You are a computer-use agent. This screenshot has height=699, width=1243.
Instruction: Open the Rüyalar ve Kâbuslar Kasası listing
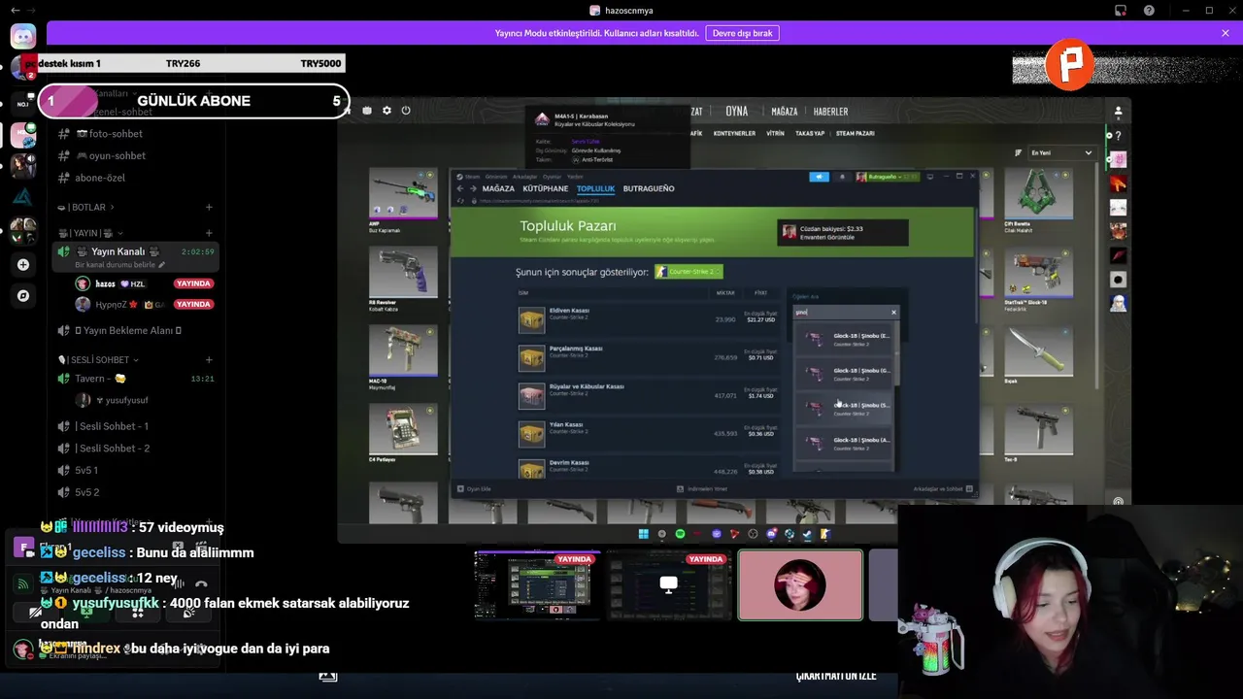click(x=647, y=395)
